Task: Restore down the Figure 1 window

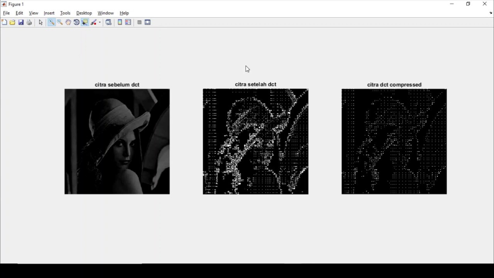Action: coord(468,4)
